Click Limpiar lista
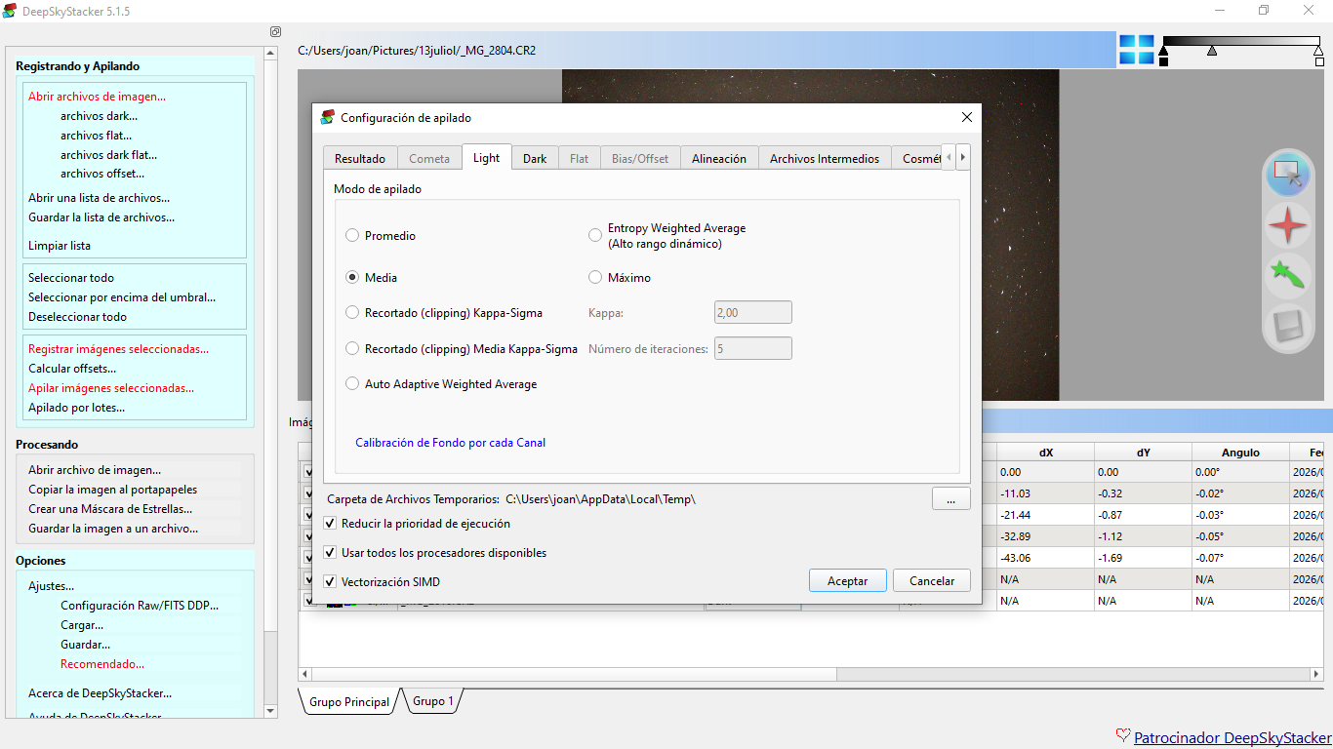 pyautogui.click(x=60, y=246)
